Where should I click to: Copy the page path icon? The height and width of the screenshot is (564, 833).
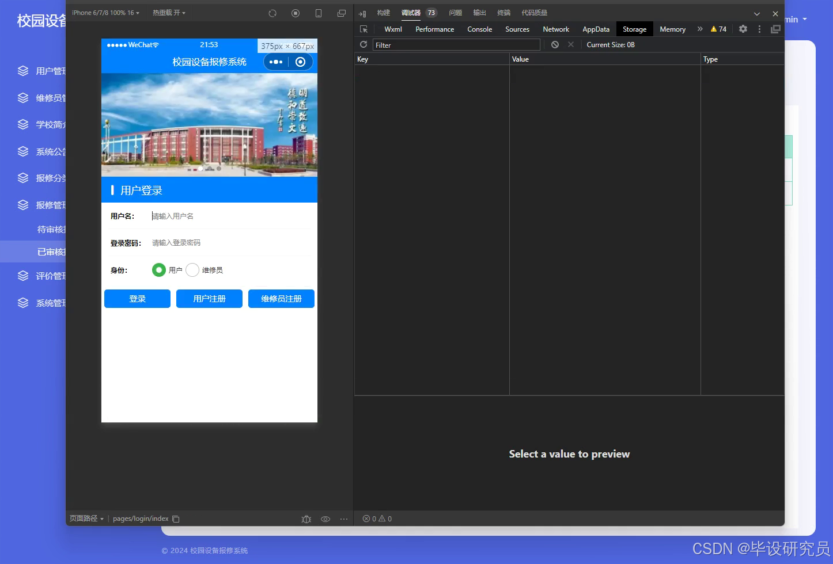[x=176, y=519]
